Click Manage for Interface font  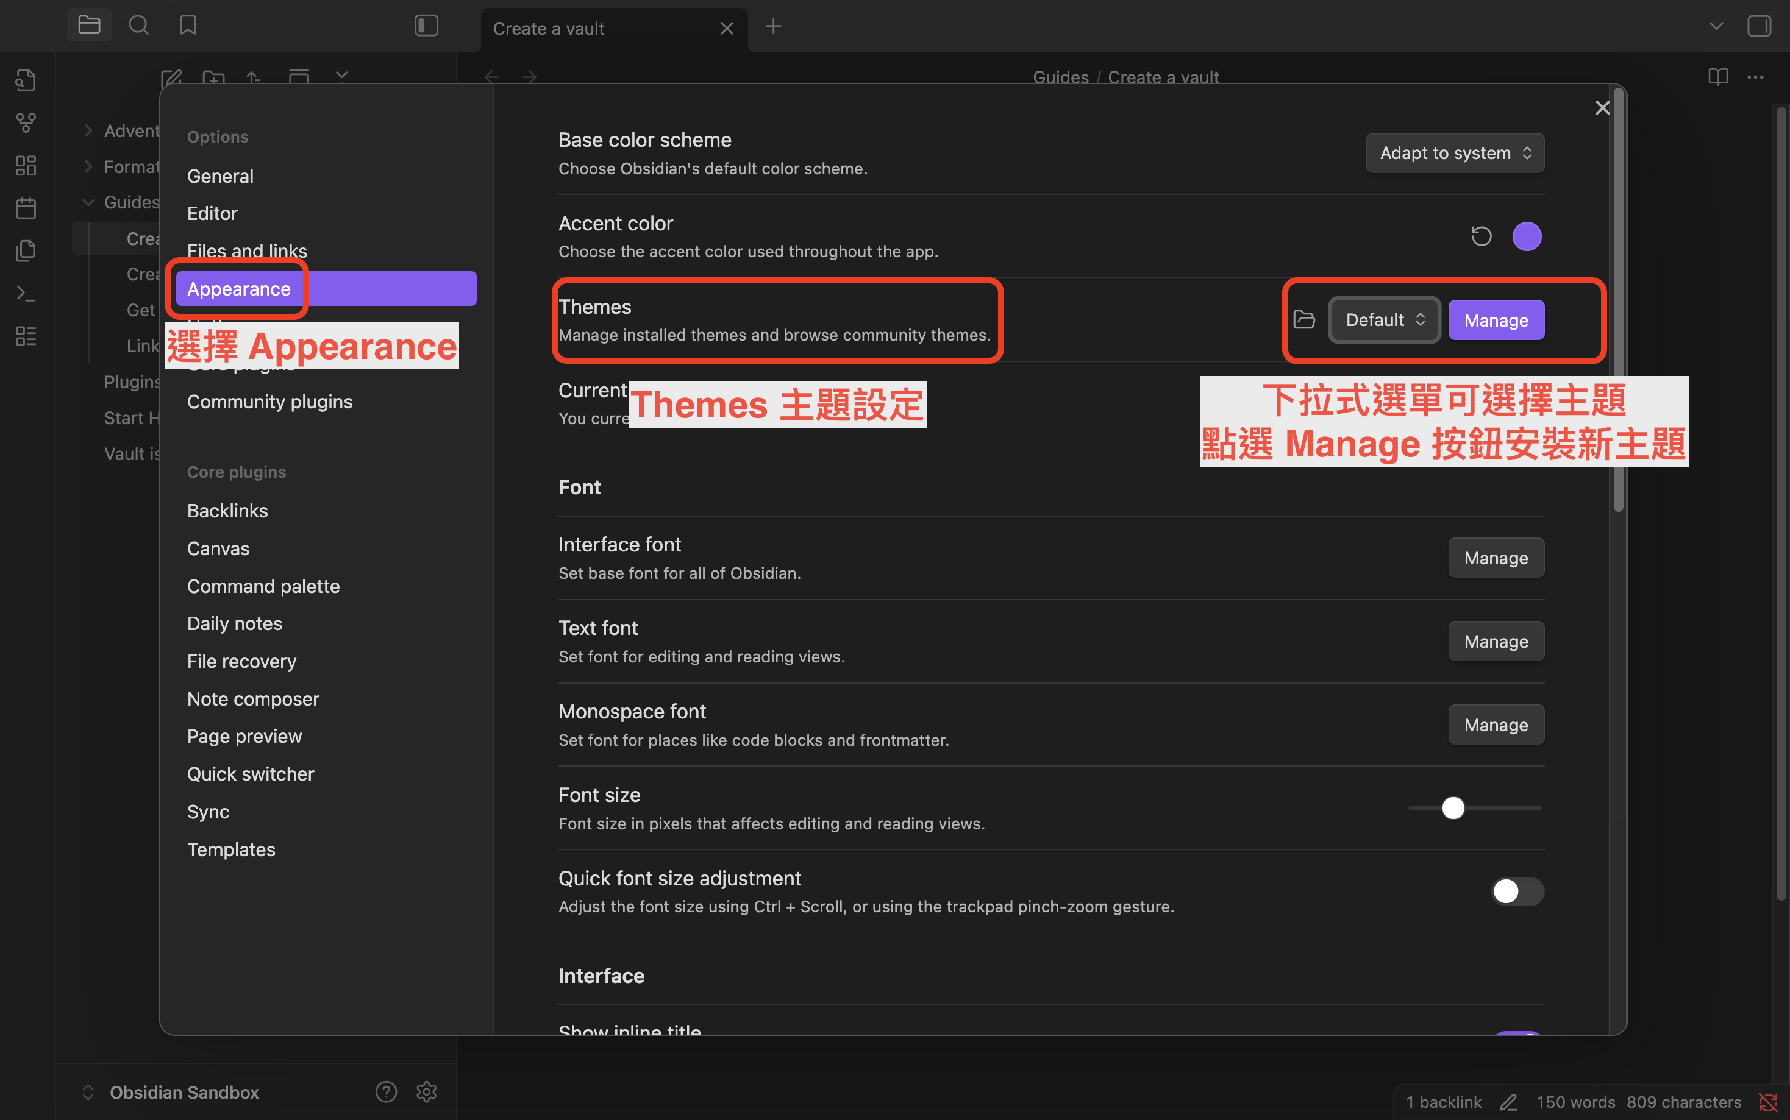(x=1496, y=558)
